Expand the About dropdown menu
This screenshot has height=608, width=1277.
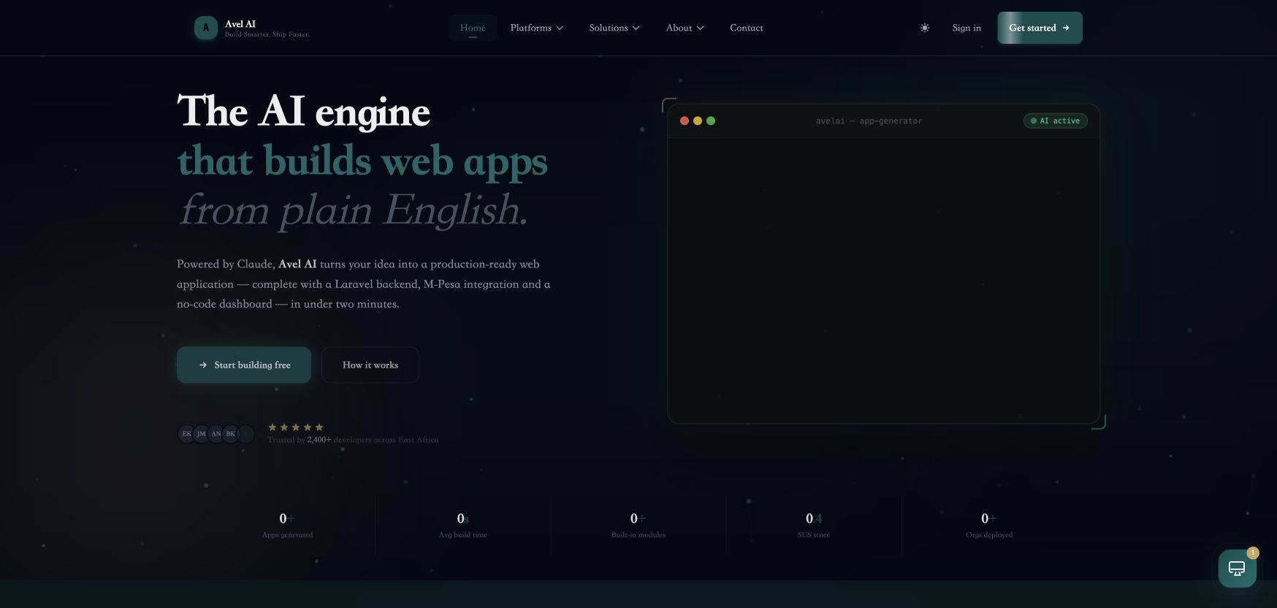pos(685,28)
